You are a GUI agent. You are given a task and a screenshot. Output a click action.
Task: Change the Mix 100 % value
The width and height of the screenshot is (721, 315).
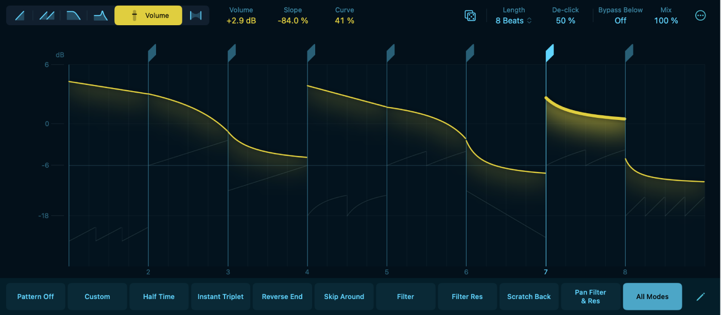coord(666,21)
